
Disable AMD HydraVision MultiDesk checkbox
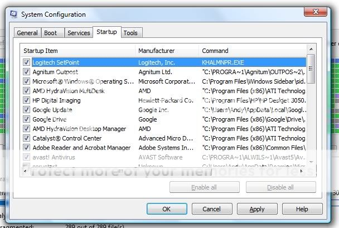[x=26, y=91]
